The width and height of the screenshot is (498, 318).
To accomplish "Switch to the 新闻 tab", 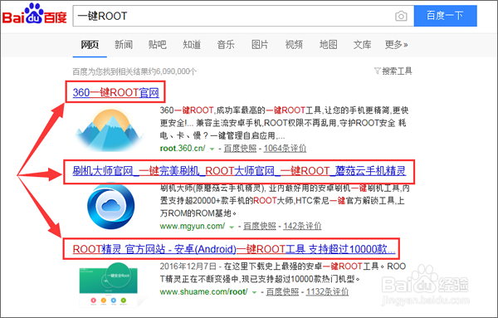I will pyautogui.click(x=124, y=45).
